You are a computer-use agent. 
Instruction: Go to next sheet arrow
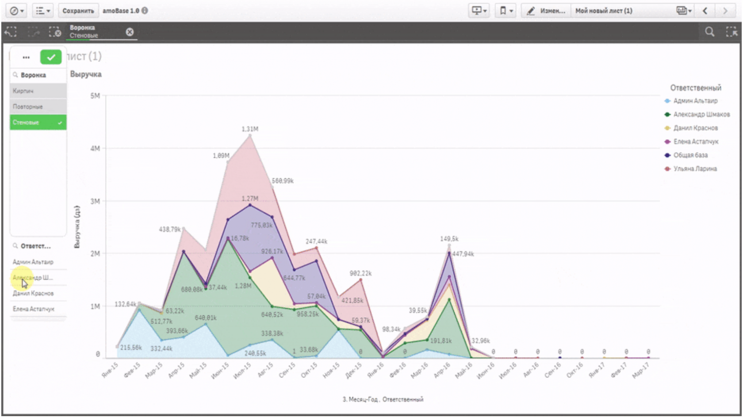click(x=725, y=11)
